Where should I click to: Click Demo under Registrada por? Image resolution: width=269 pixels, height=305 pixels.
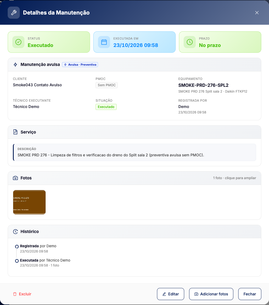click(x=184, y=107)
